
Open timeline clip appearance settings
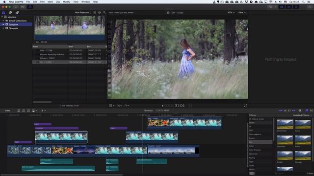pos(300,110)
